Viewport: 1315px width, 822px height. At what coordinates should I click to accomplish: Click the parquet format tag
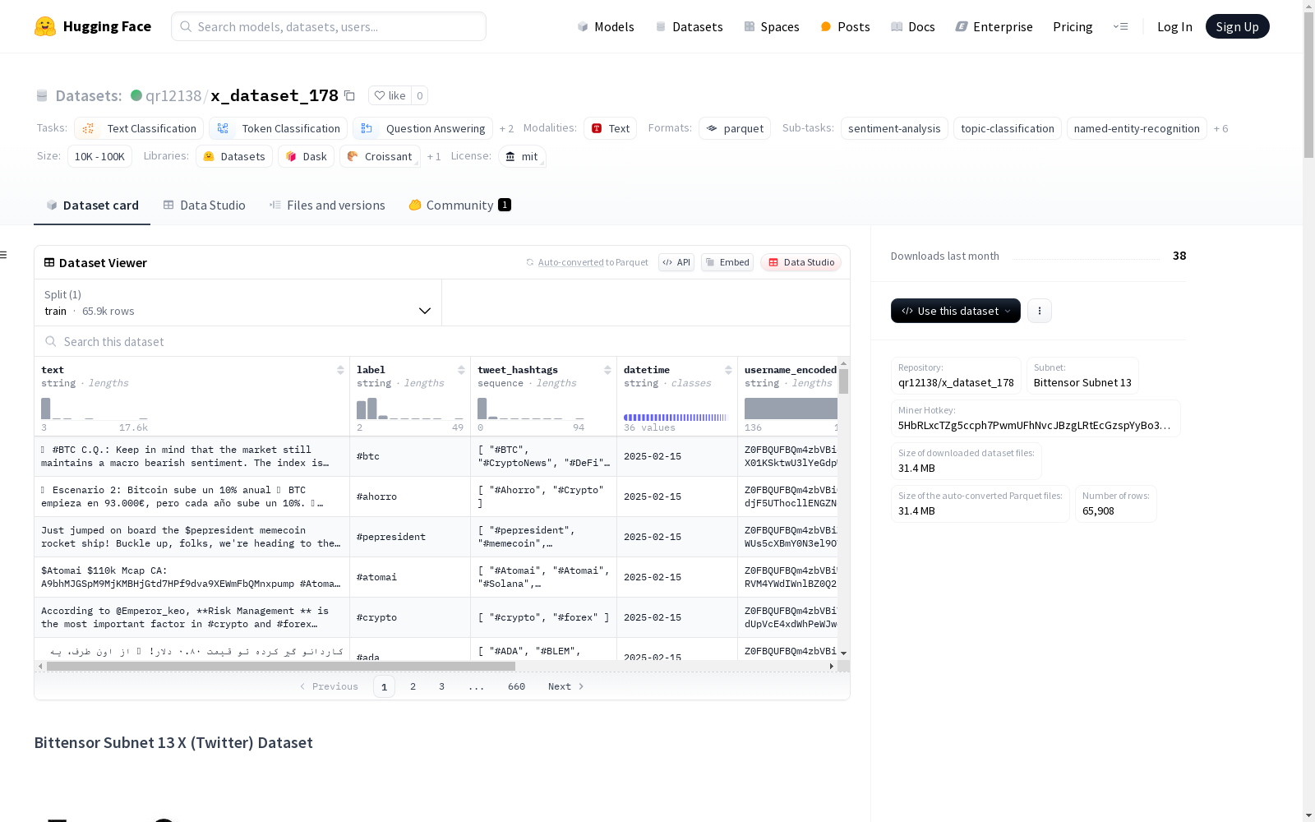[x=735, y=128]
